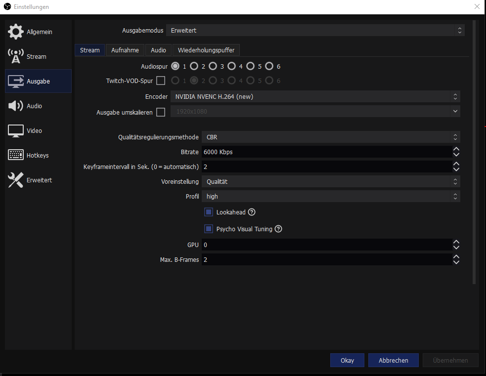Select Audiospur radio button 3
This screenshot has width=486, height=376.
pyautogui.click(x=213, y=66)
